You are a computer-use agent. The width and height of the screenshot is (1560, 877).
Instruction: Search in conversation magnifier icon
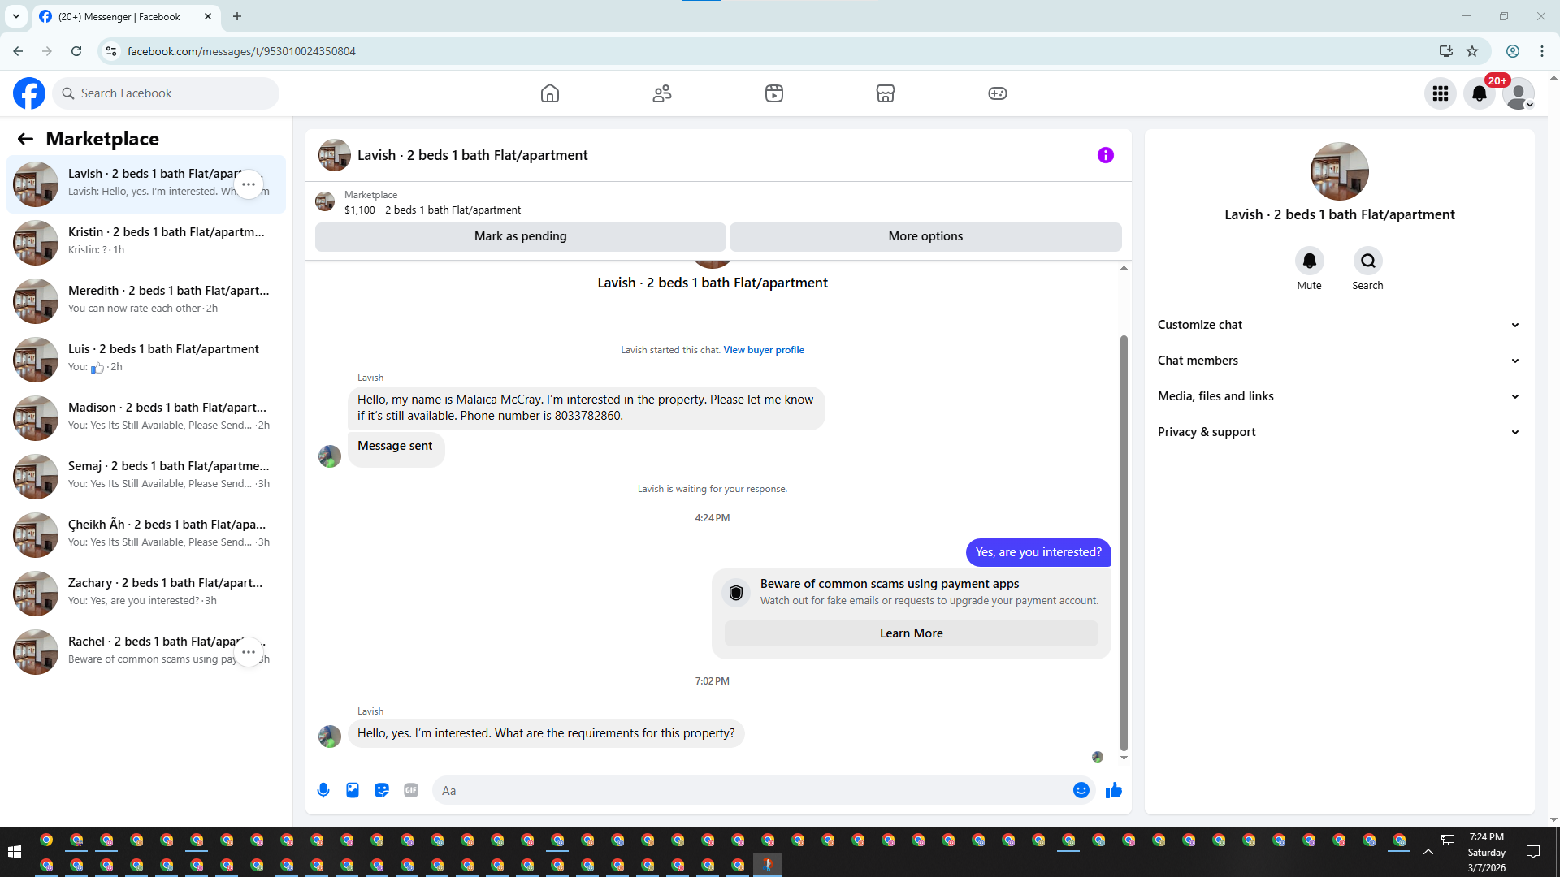point(1368,261)
